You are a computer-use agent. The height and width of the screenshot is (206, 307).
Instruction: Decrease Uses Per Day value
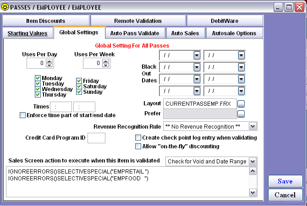tap(49, 65)
